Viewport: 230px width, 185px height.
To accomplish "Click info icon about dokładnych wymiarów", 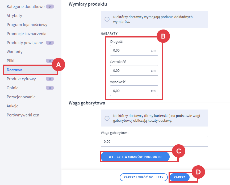I will pyautogui.click(x=107, y=19).
